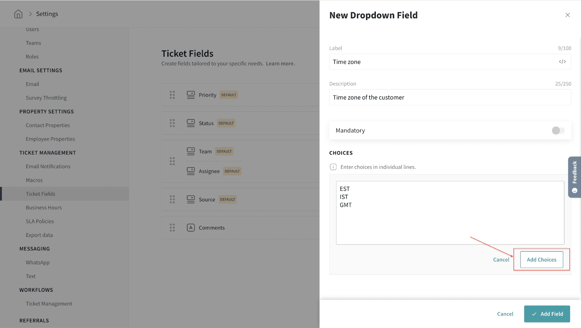
Task: Click the text field icon beside Comments
Action: coord(191,228)
